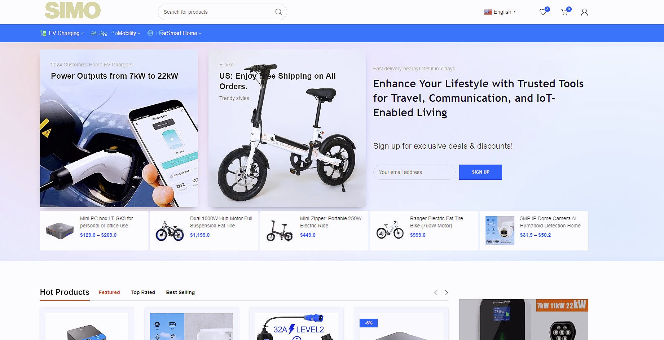Open the user account icon
664x340 pixels.
584,12
